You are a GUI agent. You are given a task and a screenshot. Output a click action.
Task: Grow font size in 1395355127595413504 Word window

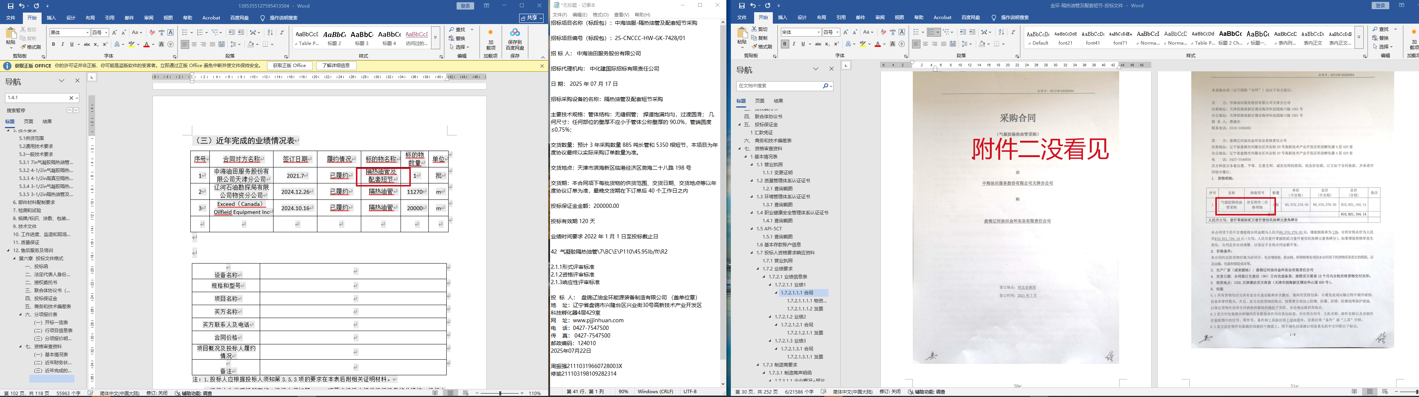point(114,32)
